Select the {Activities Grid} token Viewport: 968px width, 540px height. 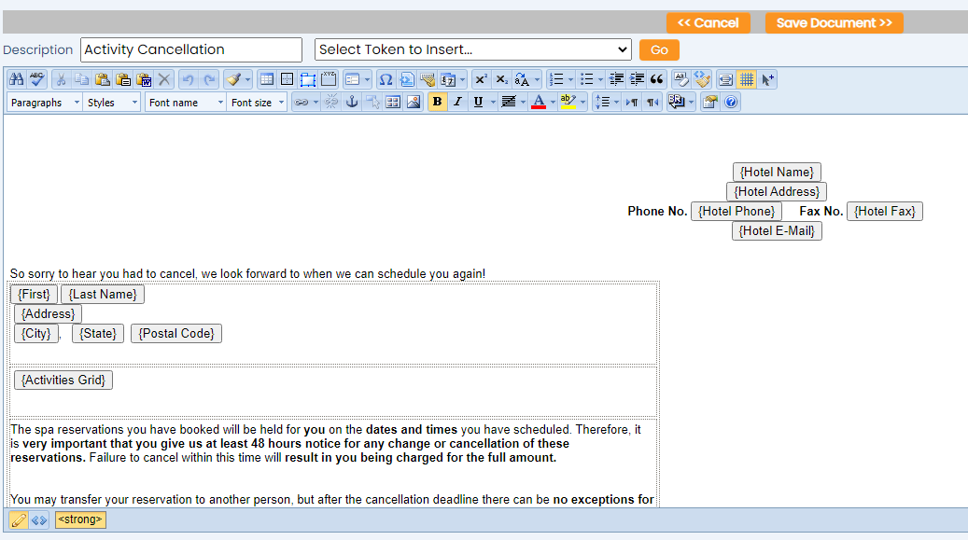(63, 381)
